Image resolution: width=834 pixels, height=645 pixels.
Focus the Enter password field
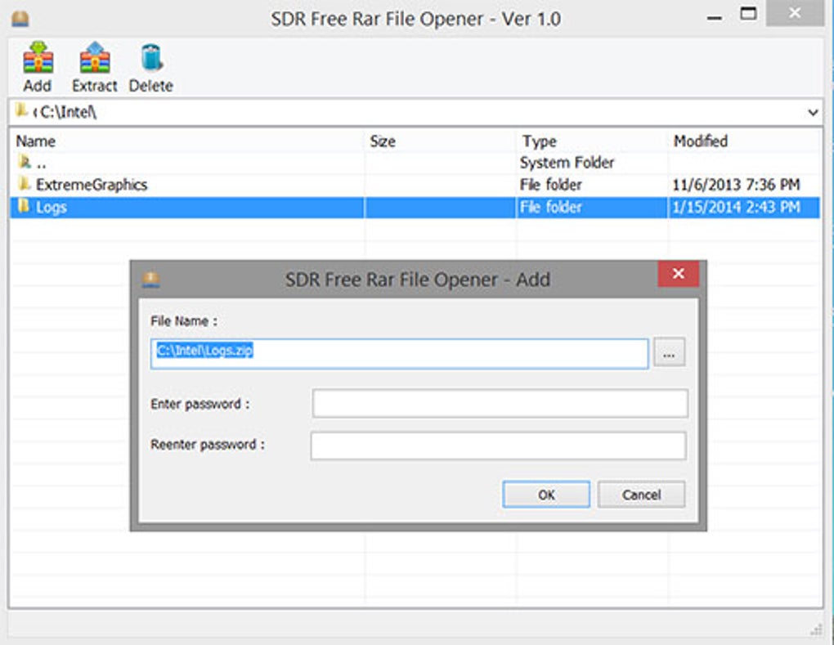[500, 403]
